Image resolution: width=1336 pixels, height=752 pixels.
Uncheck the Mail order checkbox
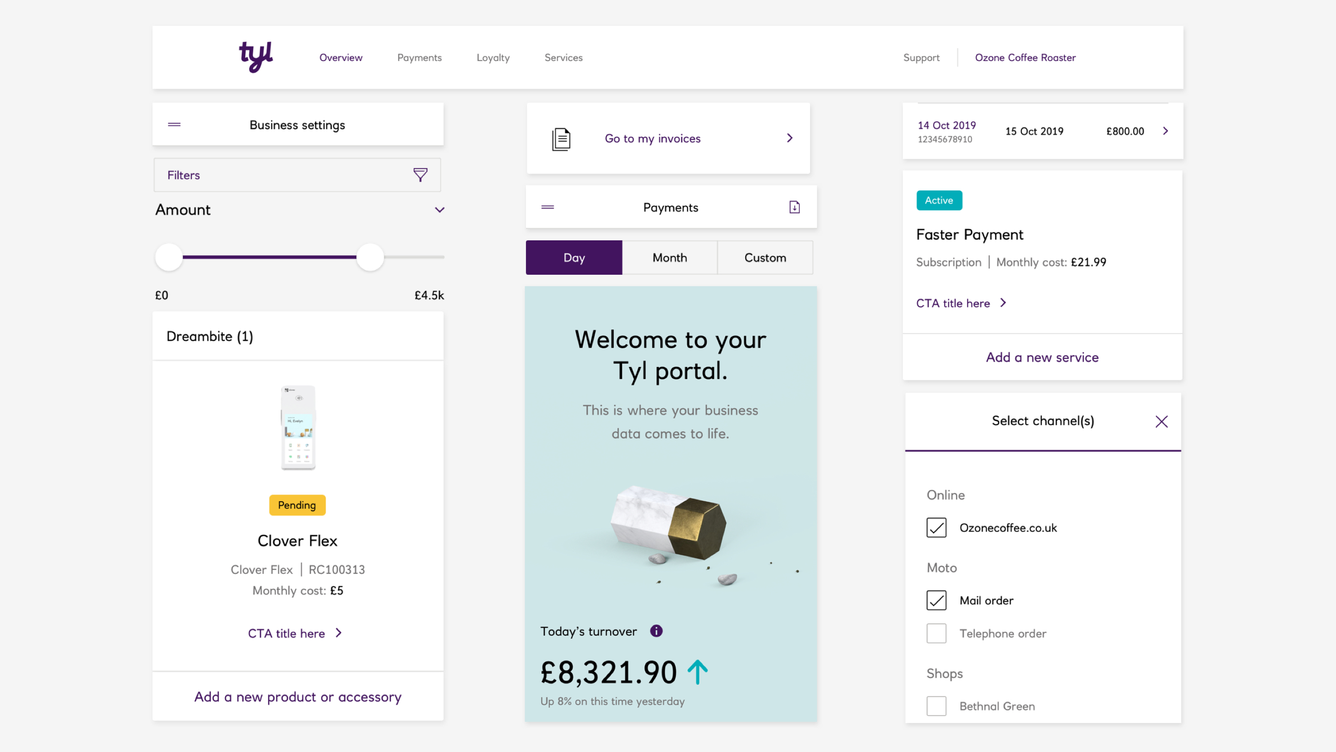[936, 600]
